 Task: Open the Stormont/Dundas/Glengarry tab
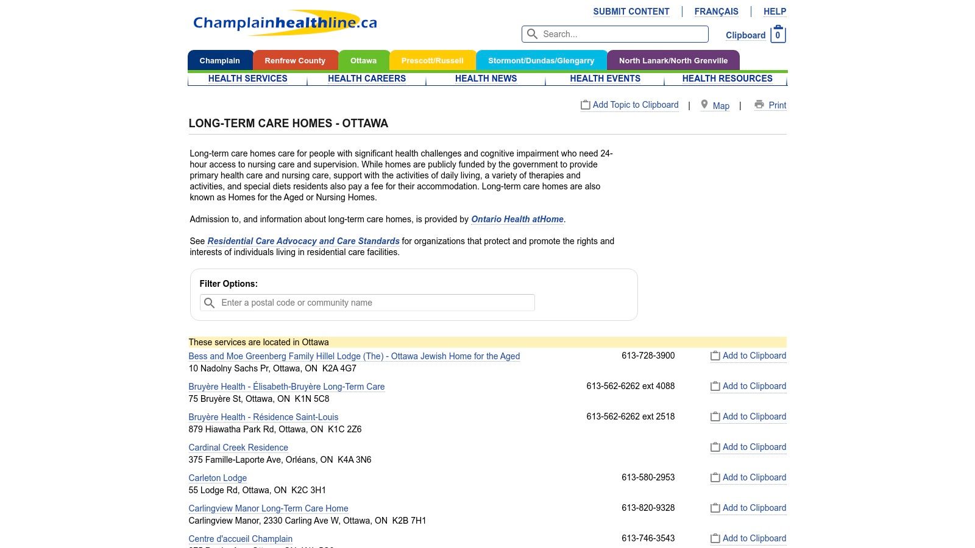tap(541, 60)
